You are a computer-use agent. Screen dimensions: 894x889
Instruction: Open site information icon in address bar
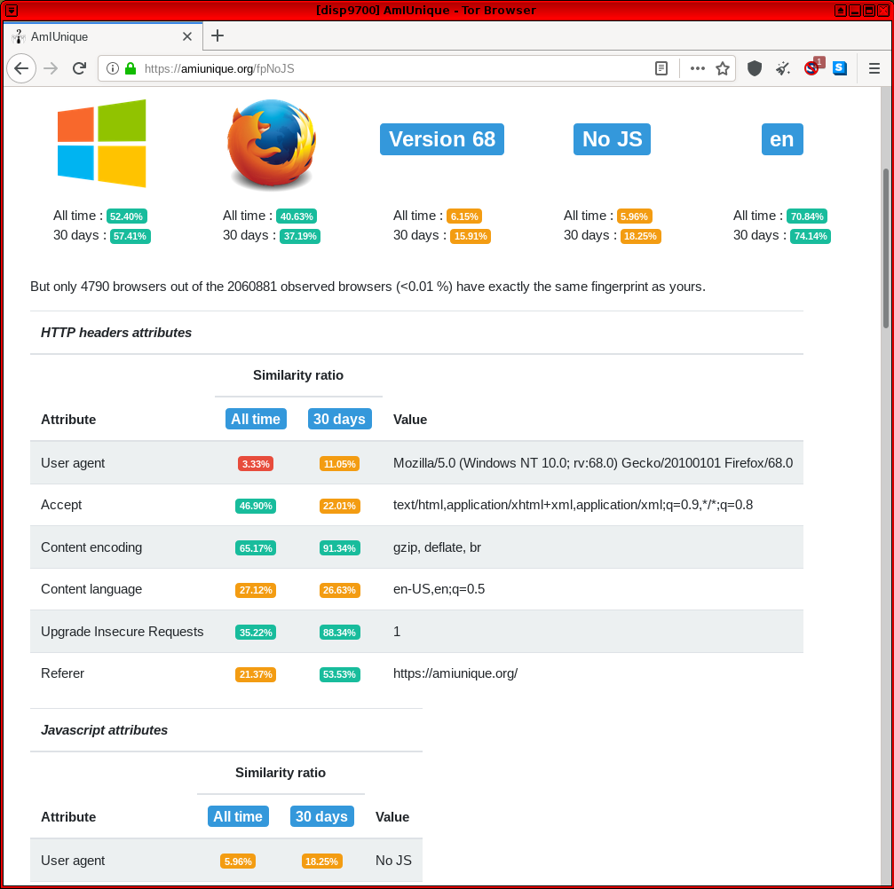[113, 68]
